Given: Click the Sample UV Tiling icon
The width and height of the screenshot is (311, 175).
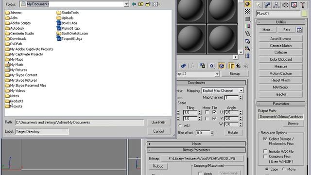Looking at the screenshot, I should 247,19.
